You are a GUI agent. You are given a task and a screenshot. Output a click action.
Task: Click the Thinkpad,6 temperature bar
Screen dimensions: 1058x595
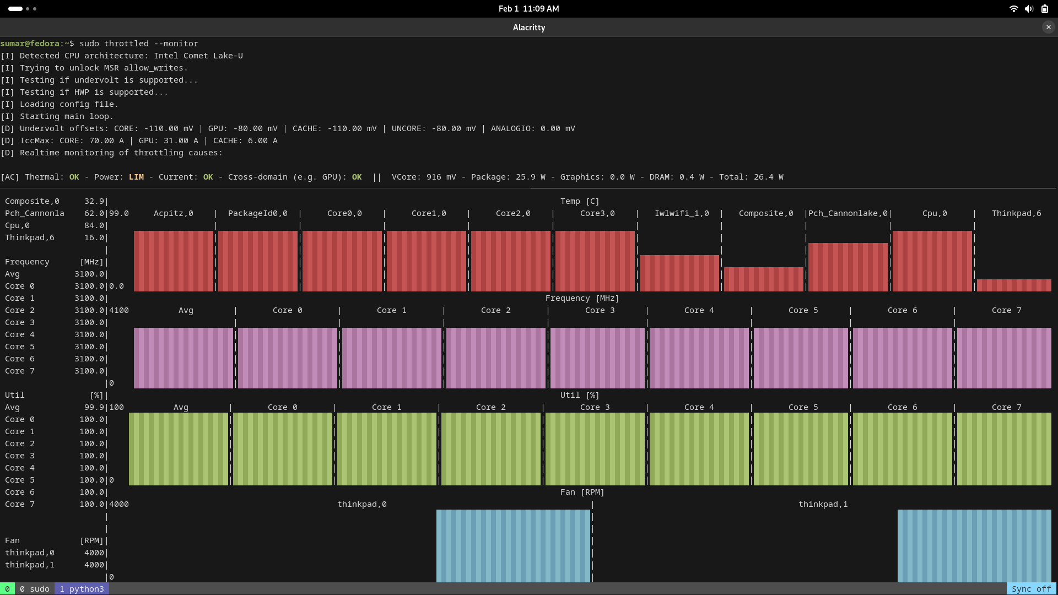tap(1013, 285)
